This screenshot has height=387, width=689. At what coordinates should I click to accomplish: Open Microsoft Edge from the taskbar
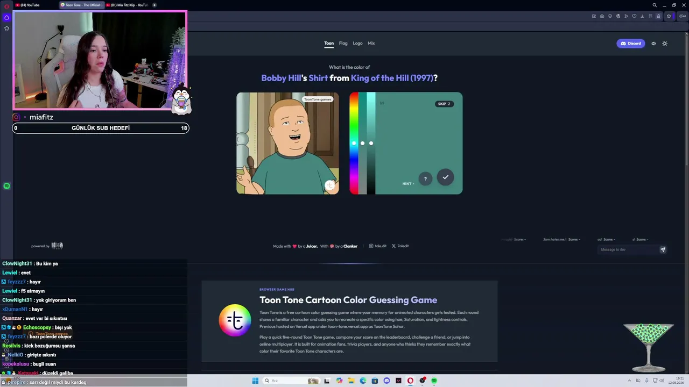363,381
